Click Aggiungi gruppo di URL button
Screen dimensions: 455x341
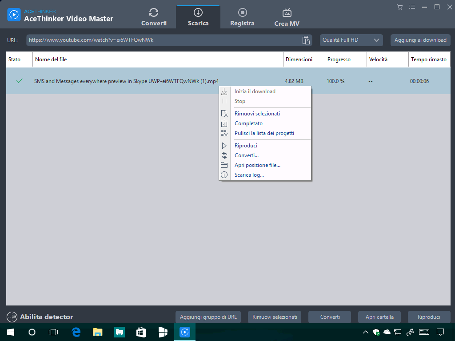click(x=208, y=317)
